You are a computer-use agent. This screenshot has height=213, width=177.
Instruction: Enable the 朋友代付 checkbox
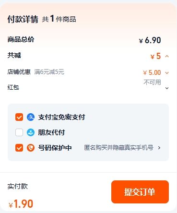point(19,132)
